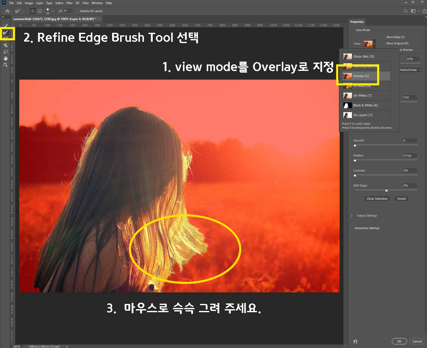This screenshot has width=427, height=348.
Task: Select the subtract-from-selection (minus) brush mode
Action: pos(40,11)
